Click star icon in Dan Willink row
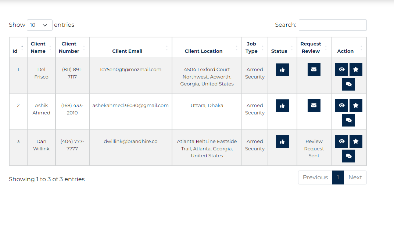This screenshot has width=394, height=238. coord(356,142)
